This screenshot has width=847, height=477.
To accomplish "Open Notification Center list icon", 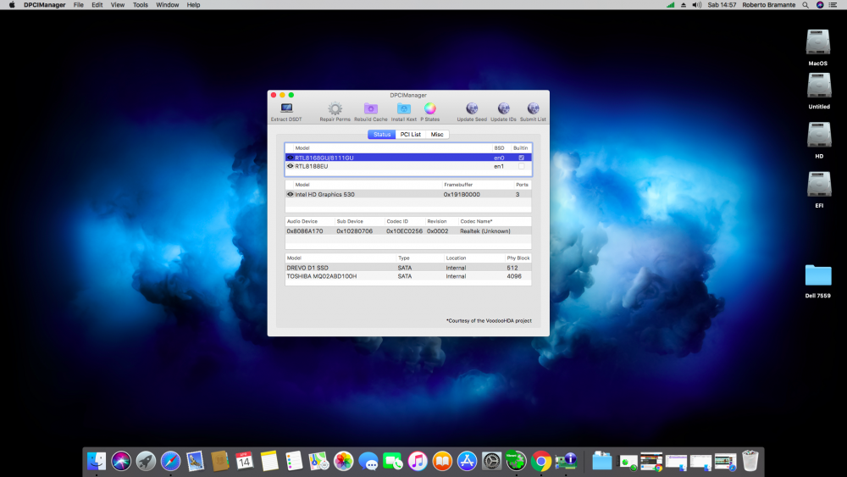I will 833,5.
